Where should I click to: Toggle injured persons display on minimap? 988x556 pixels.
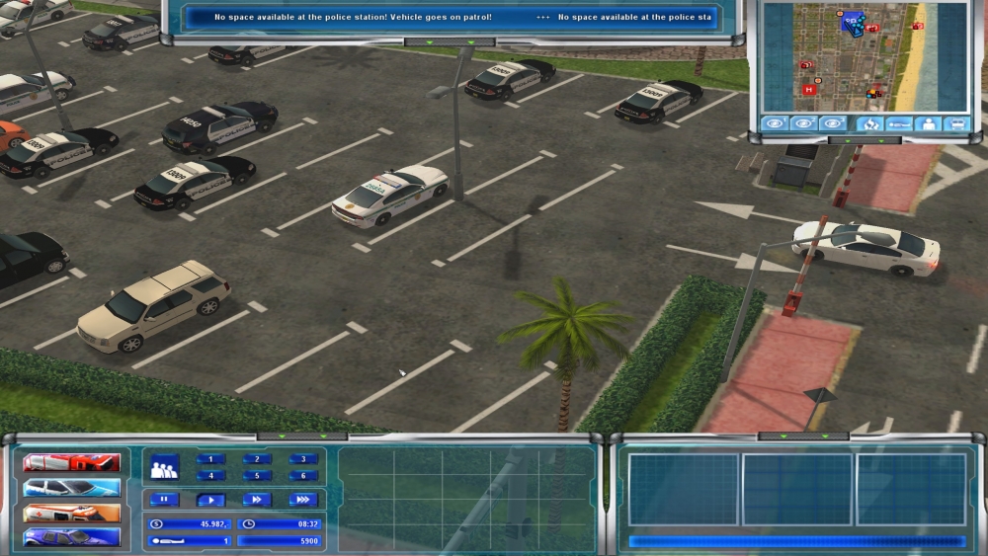point(899,124)
